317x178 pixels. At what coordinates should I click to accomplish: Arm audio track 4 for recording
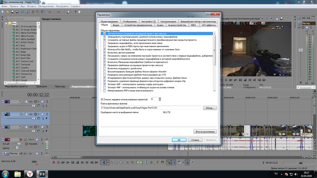pyautogui.click(x=21, y=139)
